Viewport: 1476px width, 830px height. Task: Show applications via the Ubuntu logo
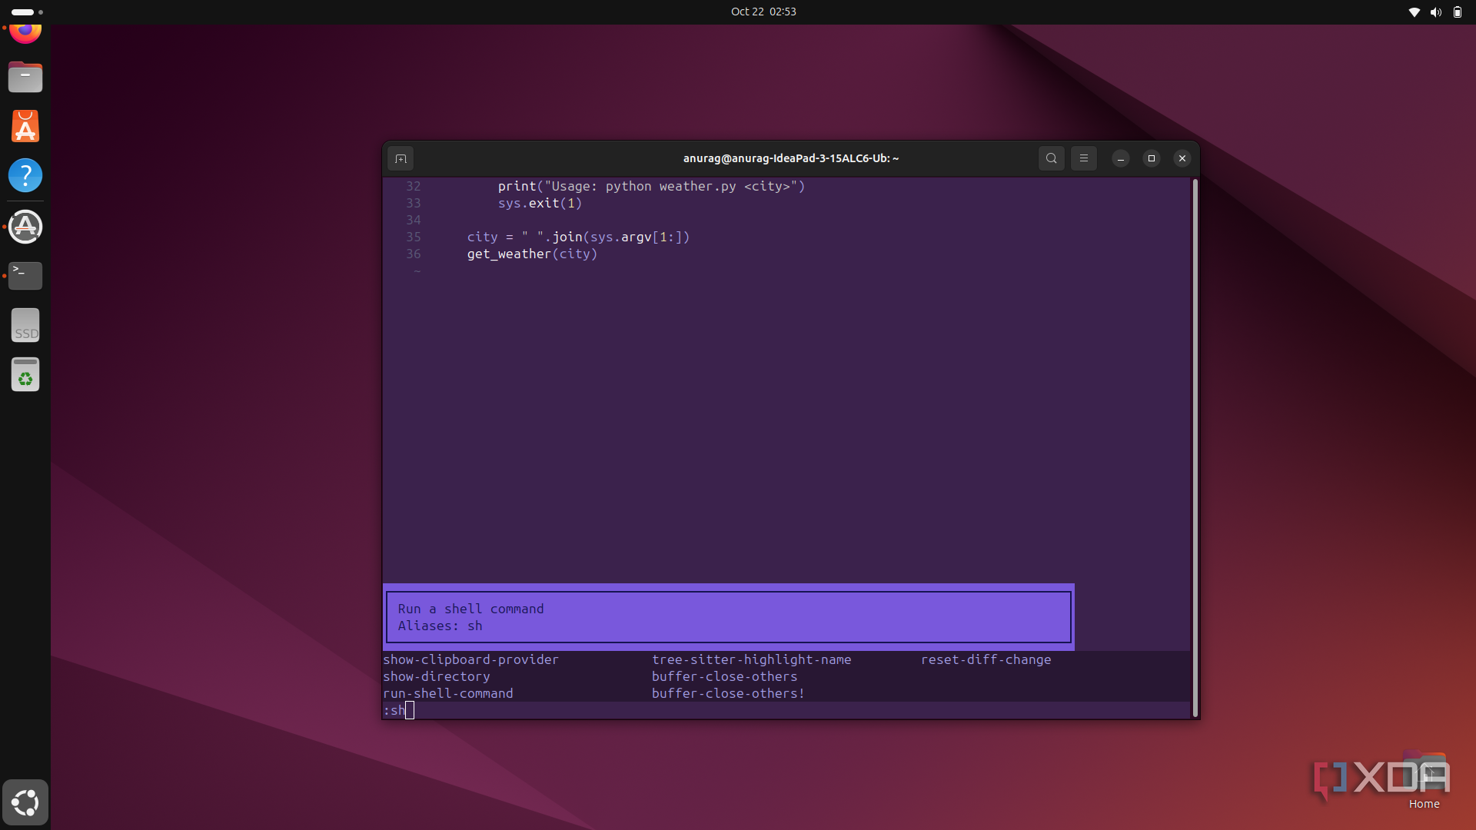(25, 802)
